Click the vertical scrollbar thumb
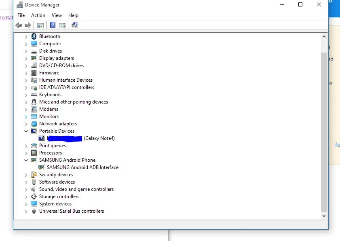 coord(324,132)
